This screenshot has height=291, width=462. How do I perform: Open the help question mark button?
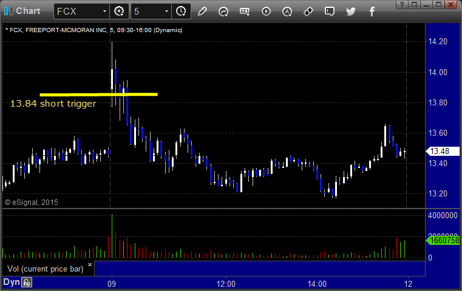tap(402, 4)
